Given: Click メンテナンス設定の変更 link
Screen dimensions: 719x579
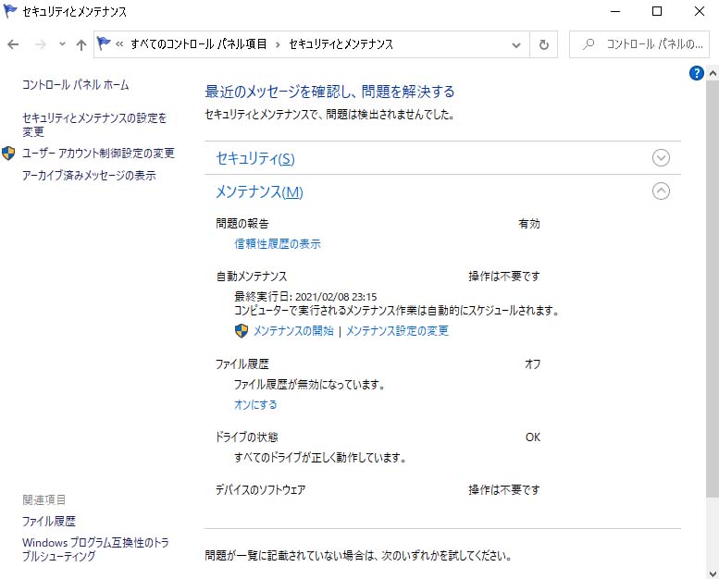Looking at the screenshot, I should pyautogui.click(x=397, y=331).
